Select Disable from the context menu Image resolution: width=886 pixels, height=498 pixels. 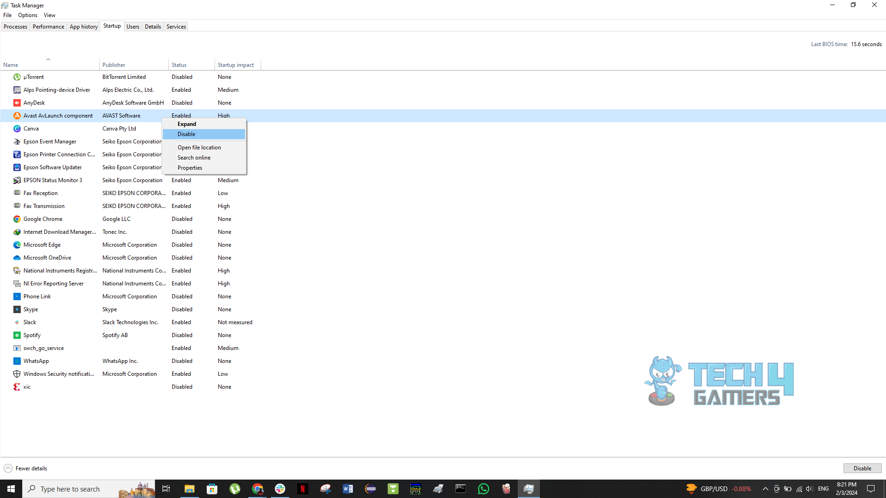pos(186,134)
